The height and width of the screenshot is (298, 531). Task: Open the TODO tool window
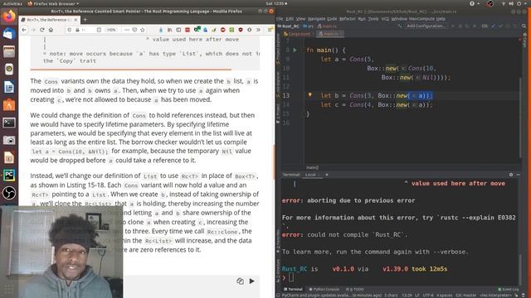[x=354, y=289]
